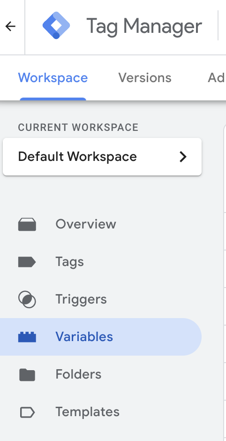The image size is (226, 441).
Task: Open the partially visible Admin tab
Action: pyautogui.click(x=217, y=77)
